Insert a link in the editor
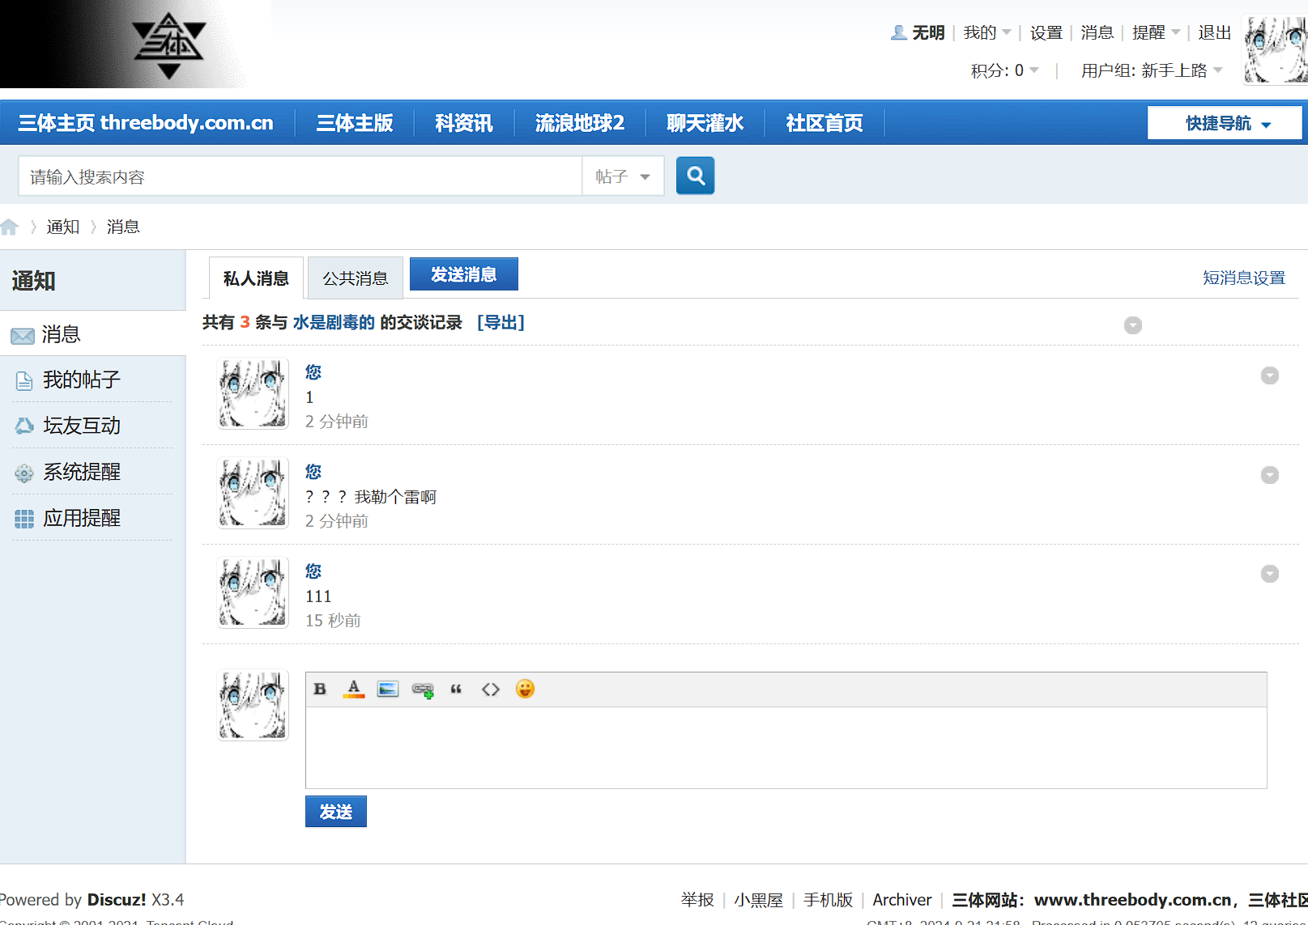The height and width of the screenshot is (925, 1308). tap(423, 690)
